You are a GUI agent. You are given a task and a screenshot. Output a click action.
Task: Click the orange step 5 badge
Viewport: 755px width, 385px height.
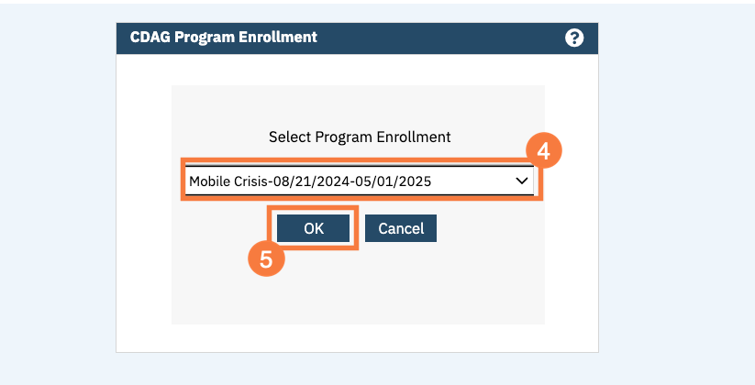point(266,258)
